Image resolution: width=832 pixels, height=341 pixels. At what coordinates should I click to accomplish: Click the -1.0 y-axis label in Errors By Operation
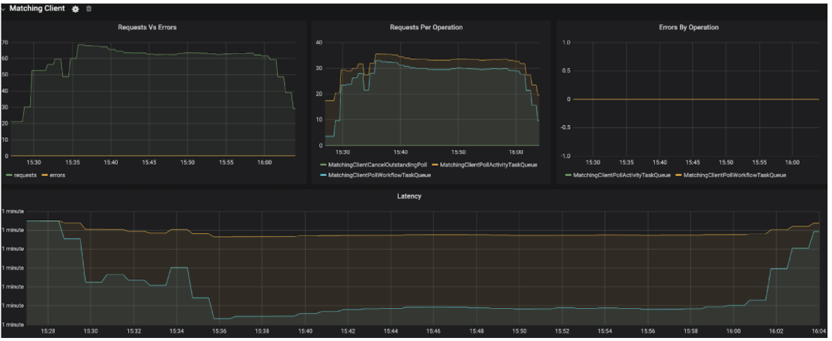click(566, 156)
